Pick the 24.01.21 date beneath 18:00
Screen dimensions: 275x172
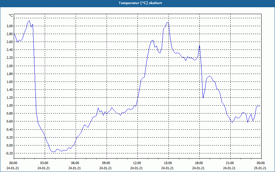point(198,168)
